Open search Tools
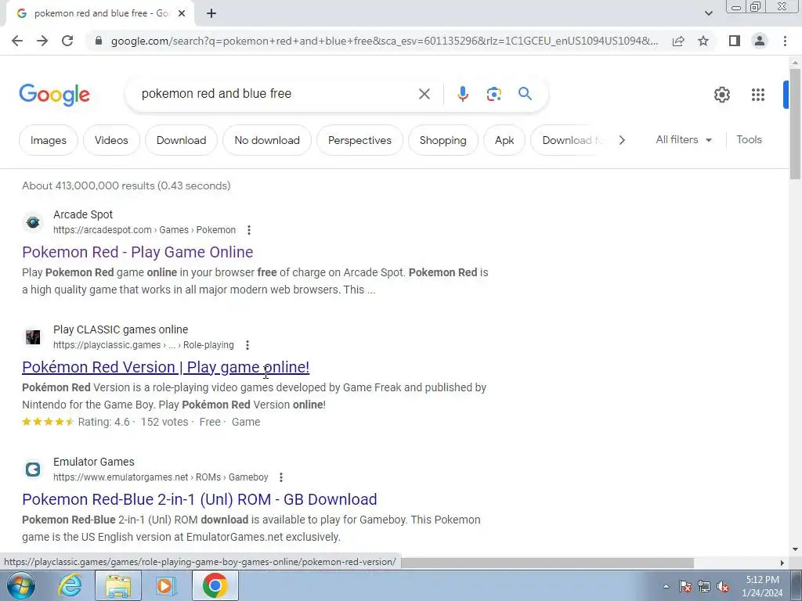The image size is (802, 601). click(x=749, y=139)
